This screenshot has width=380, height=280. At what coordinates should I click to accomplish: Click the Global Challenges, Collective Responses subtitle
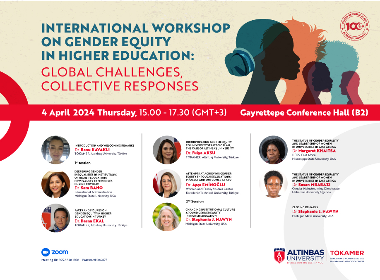120,79
